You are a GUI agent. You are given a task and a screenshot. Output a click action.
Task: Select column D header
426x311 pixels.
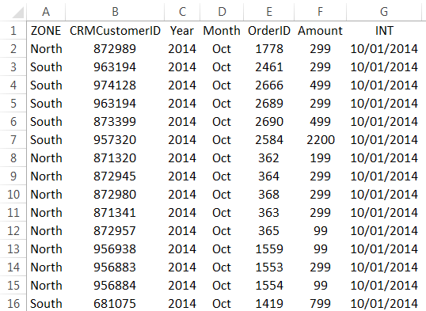pyautogui.click(x=222, y=12)
